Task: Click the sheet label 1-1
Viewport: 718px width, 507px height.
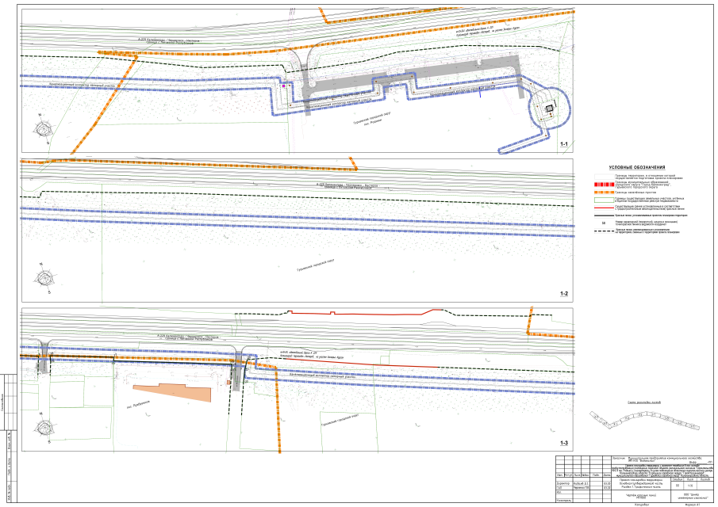Action: click(564, 145)
